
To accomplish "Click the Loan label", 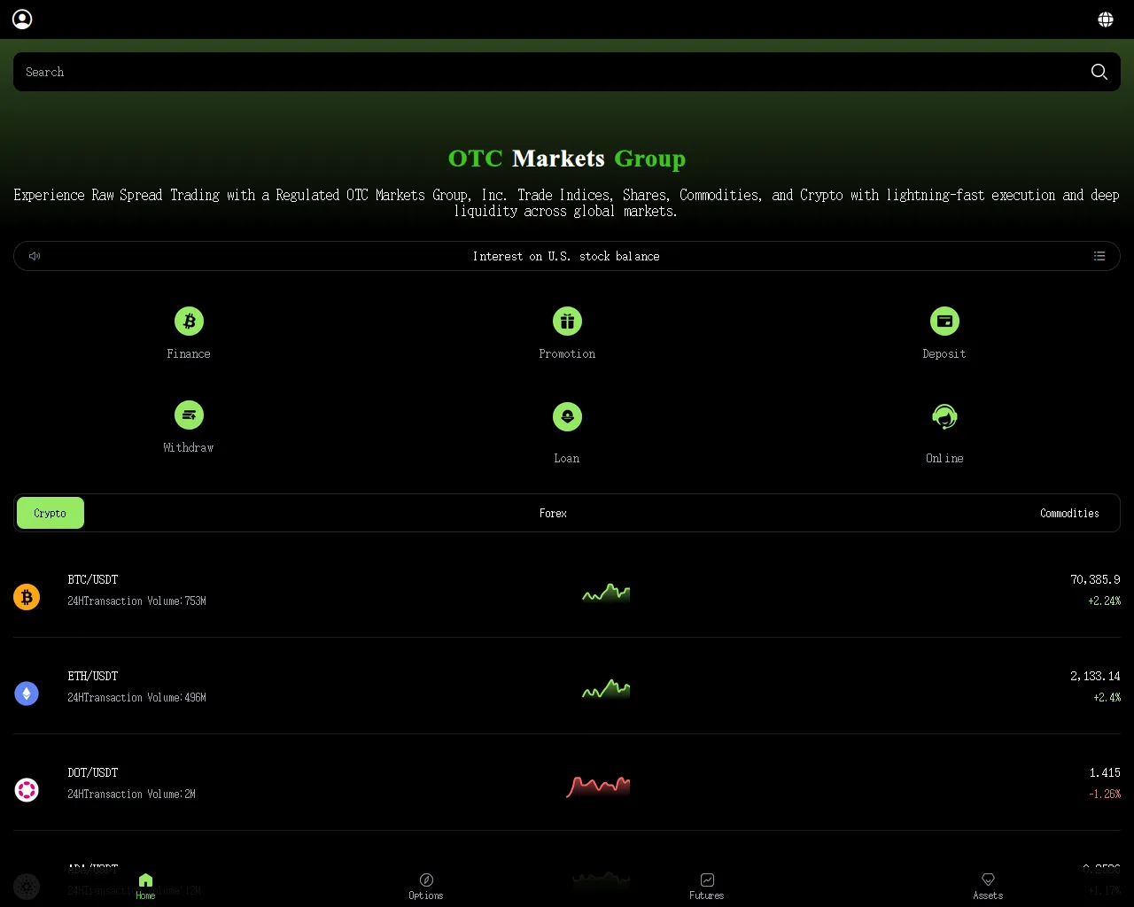I will tap(567, 458).
